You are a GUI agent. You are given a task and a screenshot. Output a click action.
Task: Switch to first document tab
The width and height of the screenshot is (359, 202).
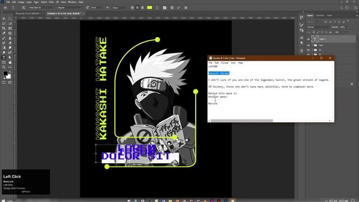pyautogui.click(x=29, y=13)
